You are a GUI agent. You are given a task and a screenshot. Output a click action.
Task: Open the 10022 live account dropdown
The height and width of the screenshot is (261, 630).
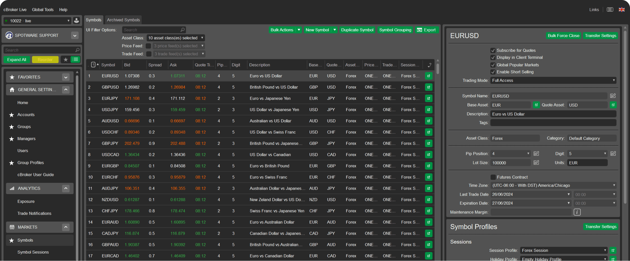coord(38,21)
